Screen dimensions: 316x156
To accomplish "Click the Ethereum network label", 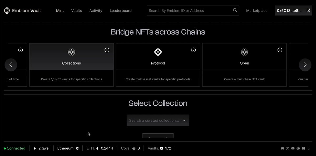I will [65, 148].
